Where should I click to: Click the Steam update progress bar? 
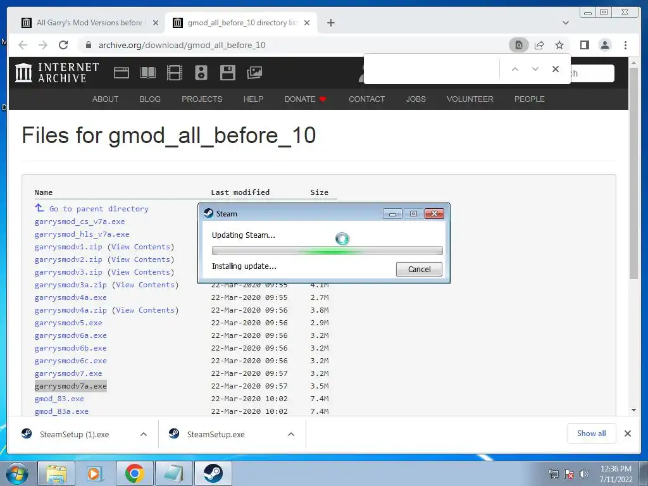point(327,251)
